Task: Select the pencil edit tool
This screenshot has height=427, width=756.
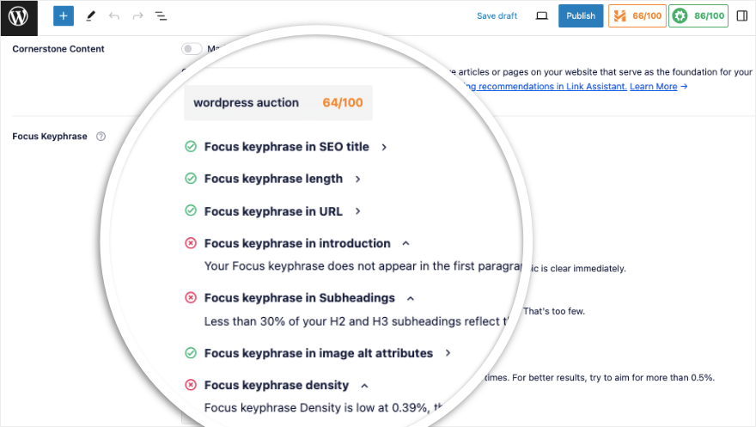Action: [90, 16]
